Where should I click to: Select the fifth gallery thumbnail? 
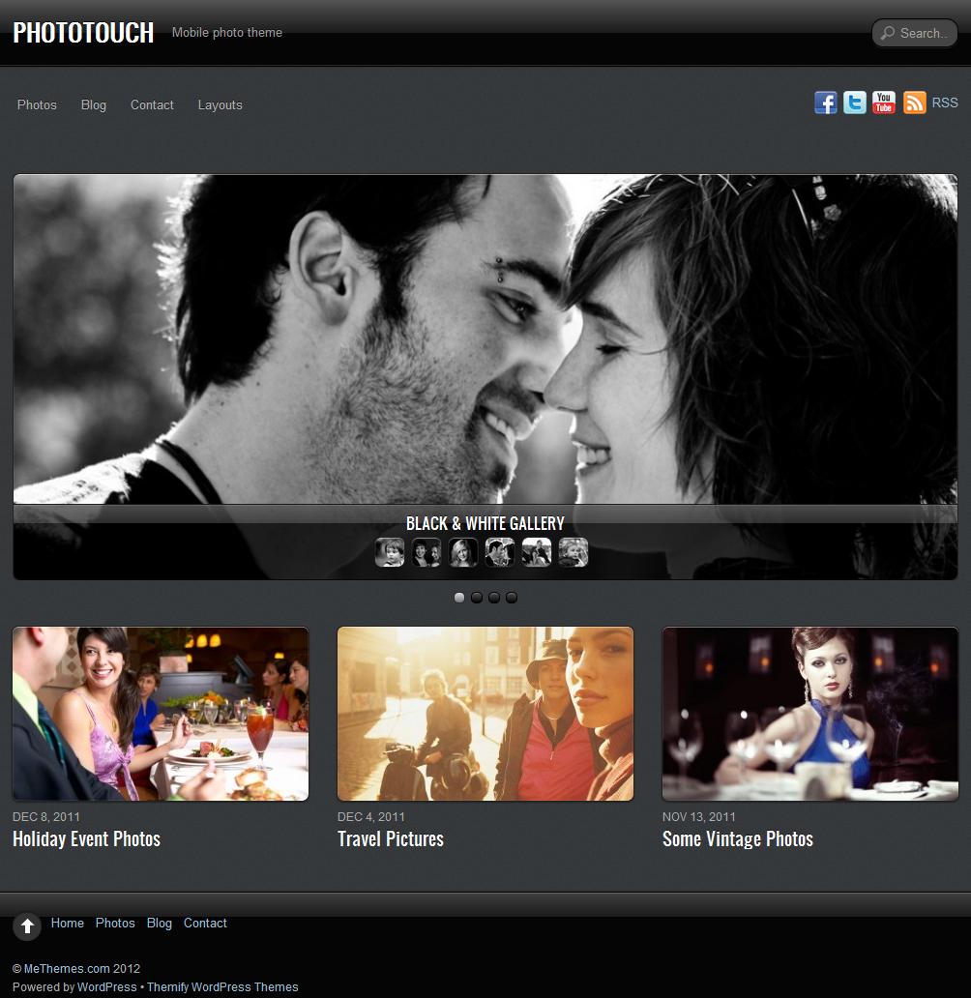[537, 552]
